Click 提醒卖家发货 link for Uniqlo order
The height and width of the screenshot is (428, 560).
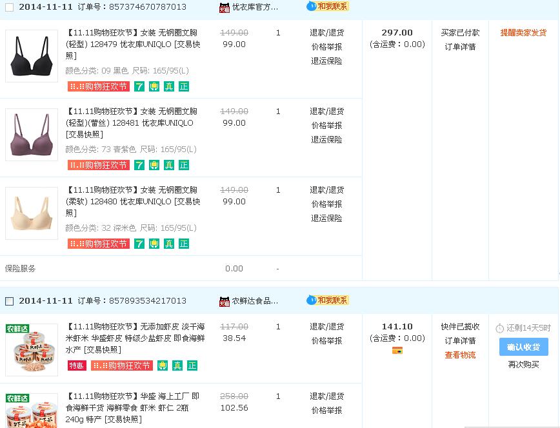click(523, 32)
